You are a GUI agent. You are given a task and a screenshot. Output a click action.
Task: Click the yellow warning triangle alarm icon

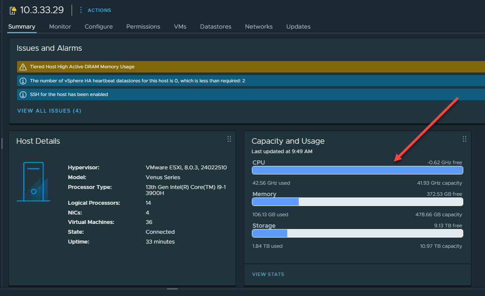coord(23,67)
